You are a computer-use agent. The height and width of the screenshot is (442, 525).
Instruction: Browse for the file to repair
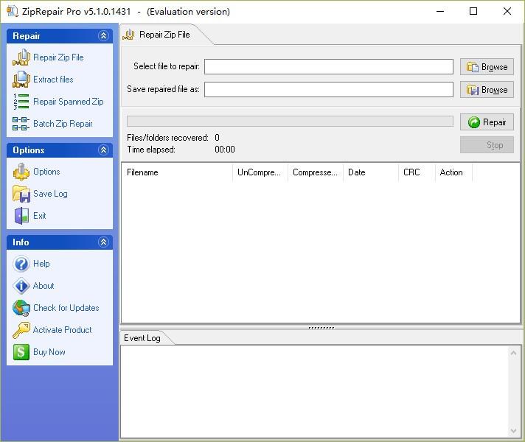coord(487,67)
